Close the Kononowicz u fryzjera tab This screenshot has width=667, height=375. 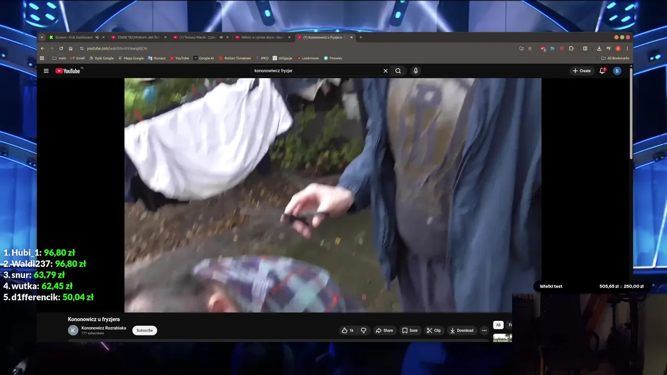coord(351,37)
